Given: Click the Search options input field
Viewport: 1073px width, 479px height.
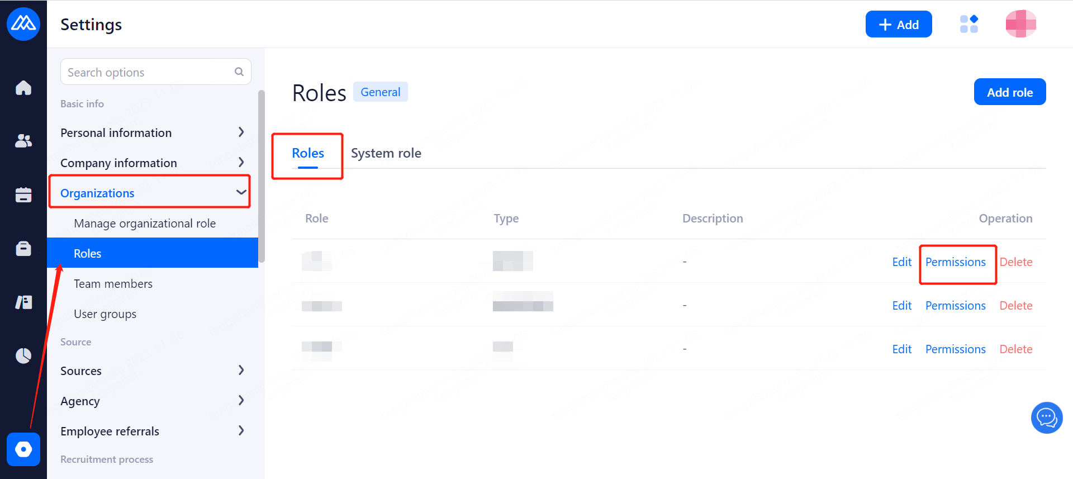Looking at the screenshot, I should (148, 72).
